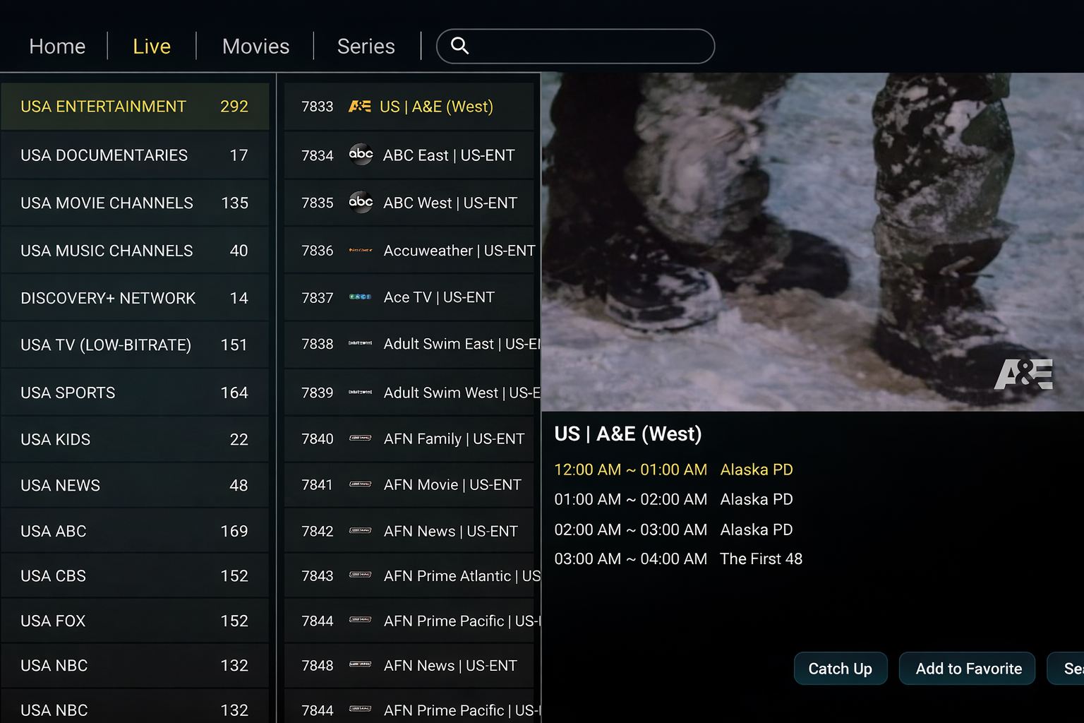Screen dimensions: 1084x723
Task: Click the ABC logo for ABC East
Action: coord(361,155)
